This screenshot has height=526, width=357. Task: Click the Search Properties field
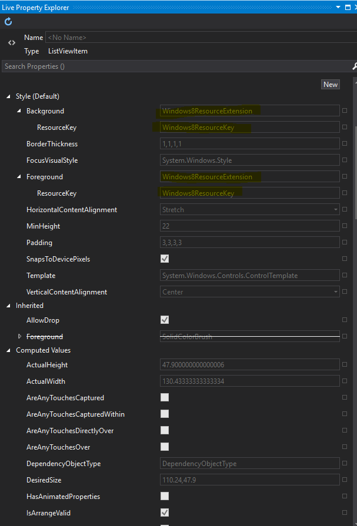pos(175,66)
